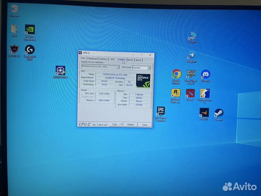The height and width of the screenshot is (196, 261).
Task: Click the Micron vendor value
Action: (139, 101)
